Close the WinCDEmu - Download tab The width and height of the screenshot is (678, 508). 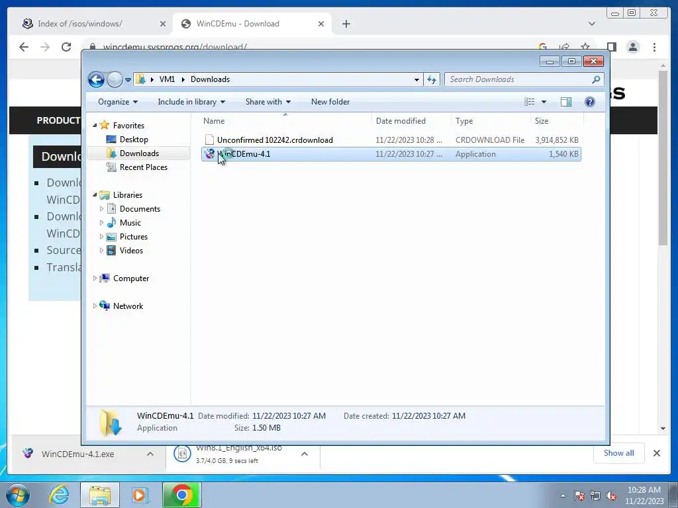coord(321,24)
